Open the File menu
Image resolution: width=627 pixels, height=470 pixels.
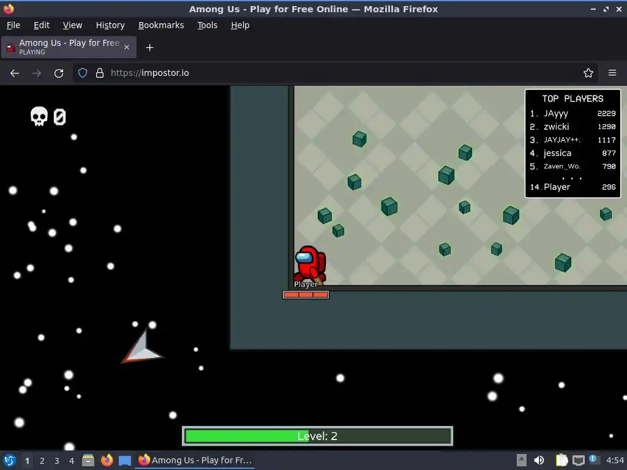click(x=13, y=25)
